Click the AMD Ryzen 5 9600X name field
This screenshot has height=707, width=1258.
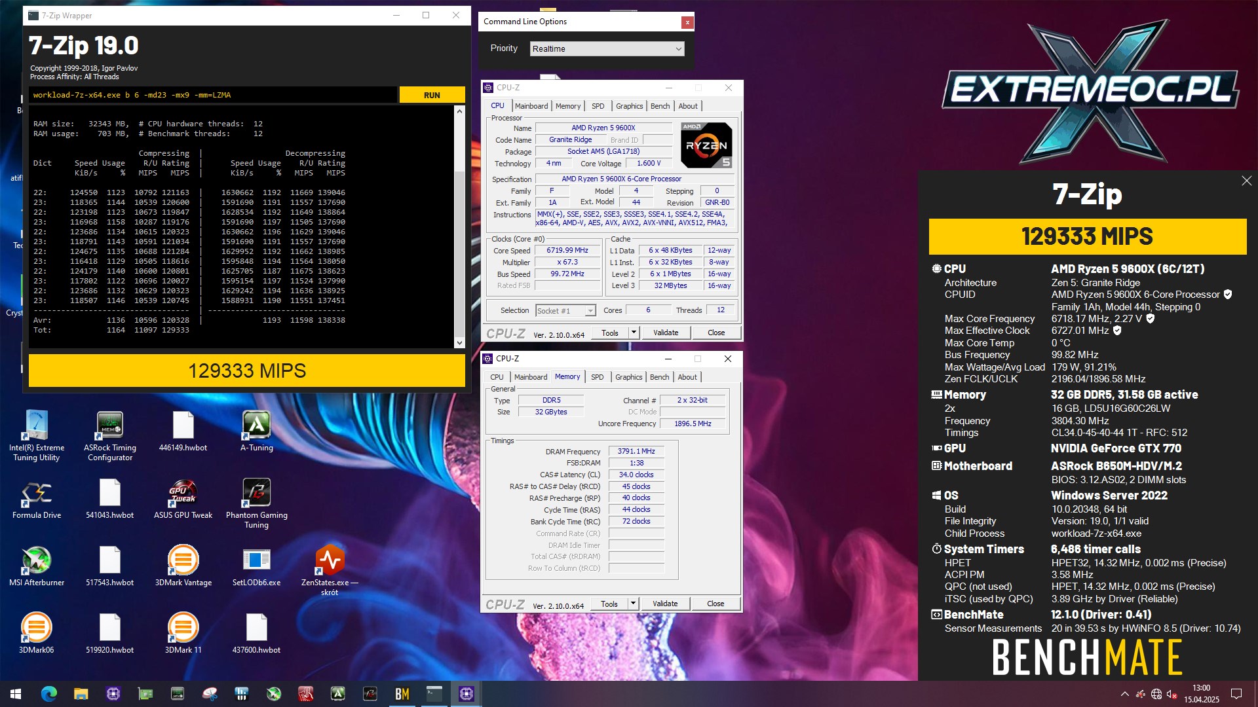pyautogui.click(x=603, y=128)
